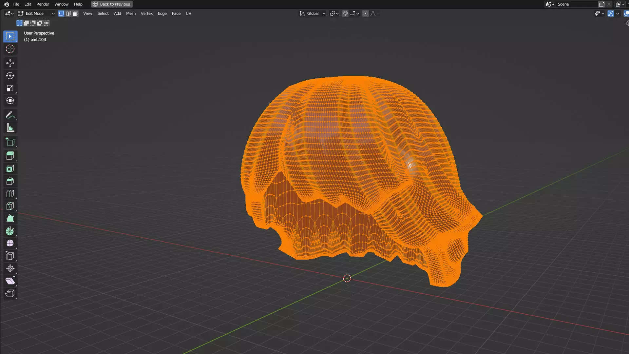629x354 pixels.
Task: Open the Render menu
Action: (x=43, y=4)
